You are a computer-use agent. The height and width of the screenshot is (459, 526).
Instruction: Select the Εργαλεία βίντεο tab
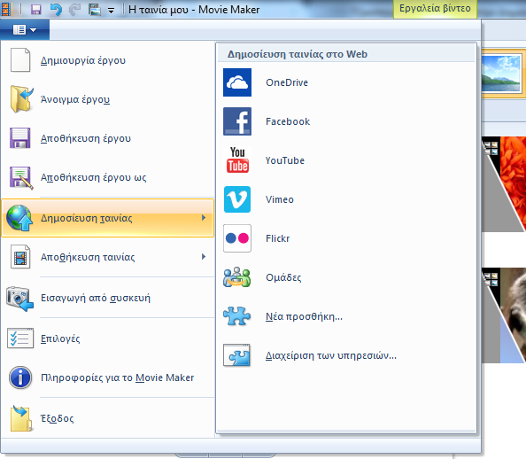click(435, 9)
